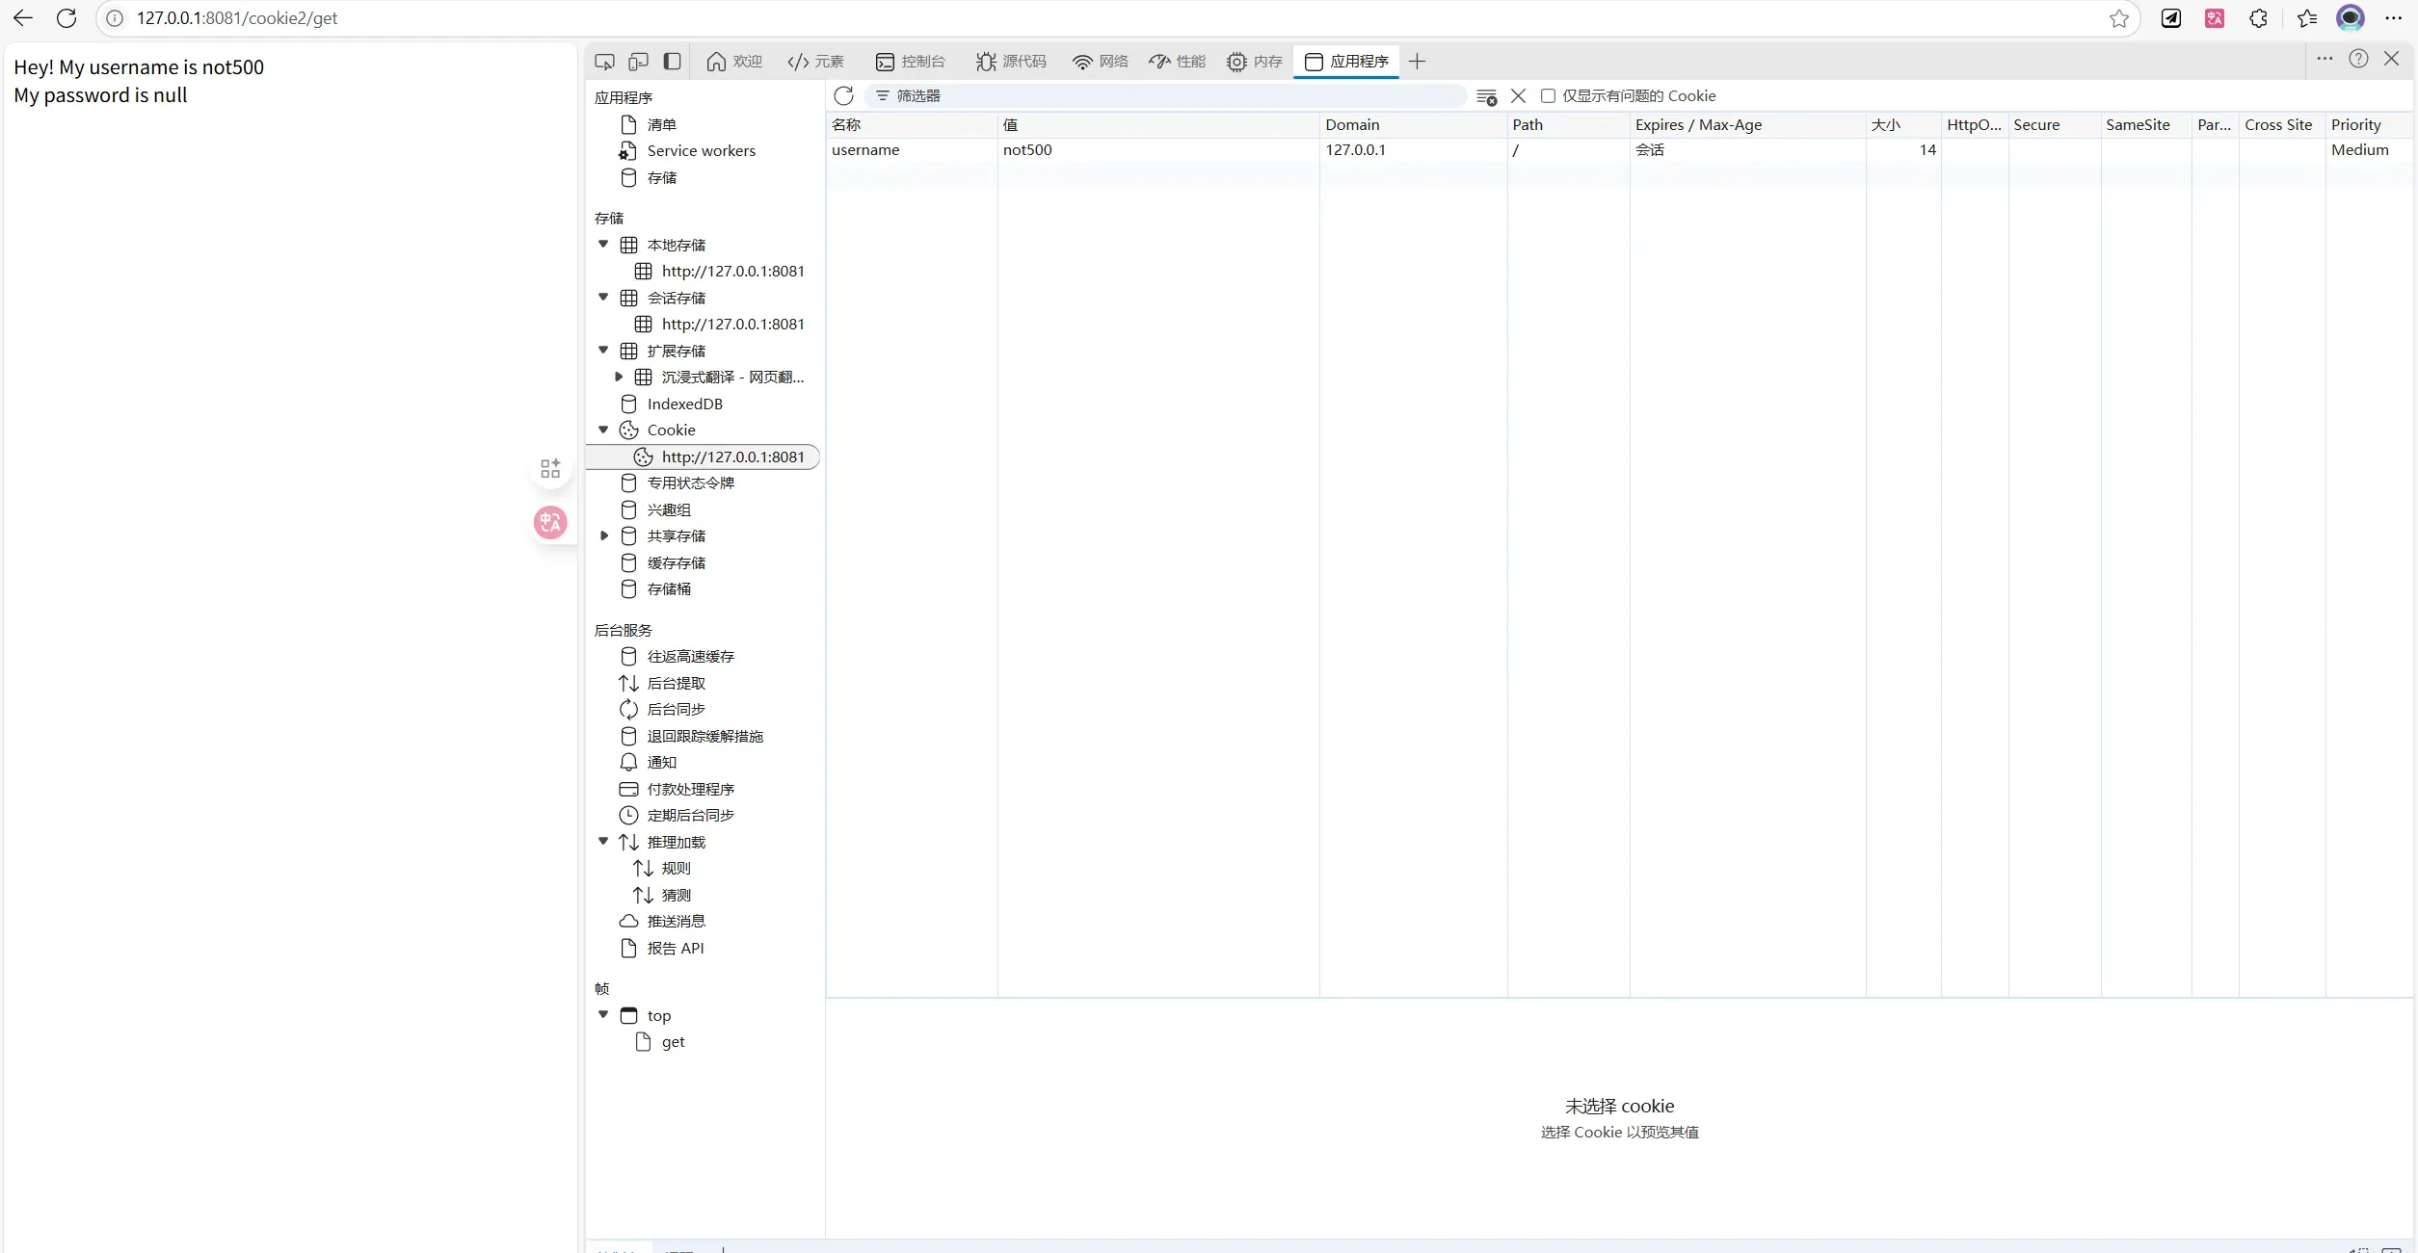Bookmark this page with the star icon
The width and height of the screenshot is (2418, 1253).
click(2118, 18)
